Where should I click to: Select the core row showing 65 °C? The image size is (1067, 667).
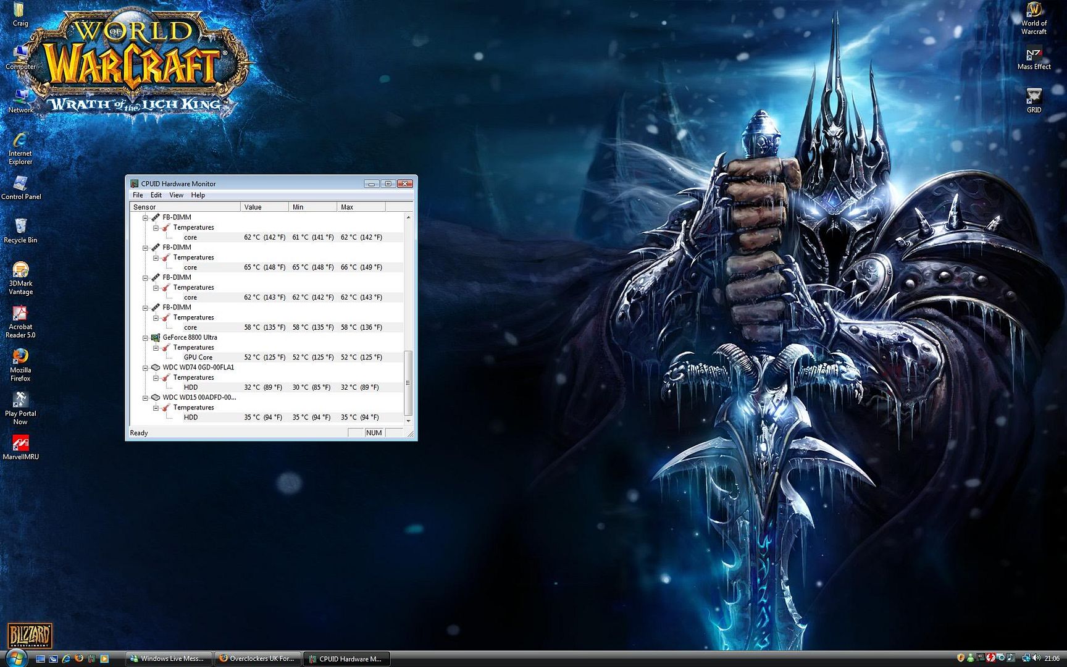[267, 267]
